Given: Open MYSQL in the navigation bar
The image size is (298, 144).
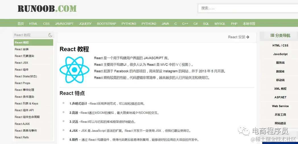Looking at the screenshot, I should point(220,24).
